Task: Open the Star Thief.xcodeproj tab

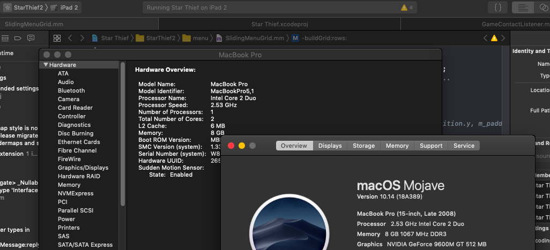Action: coord(280,24)
